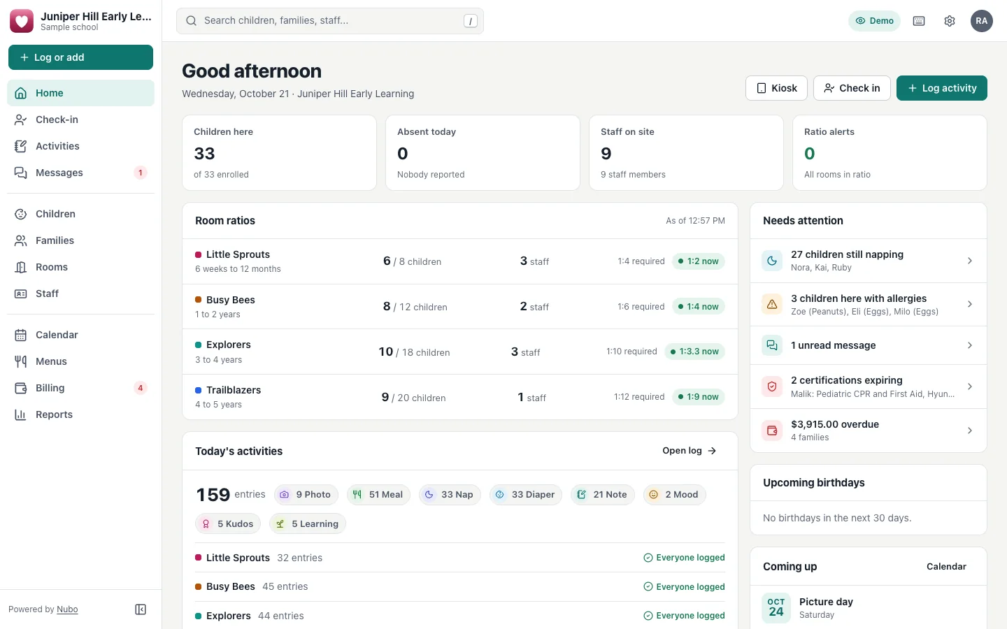Filter activities by 2 Mood chip
Image resolution: width=1007 pixels, height=629 pixels.
pos(675,495)
